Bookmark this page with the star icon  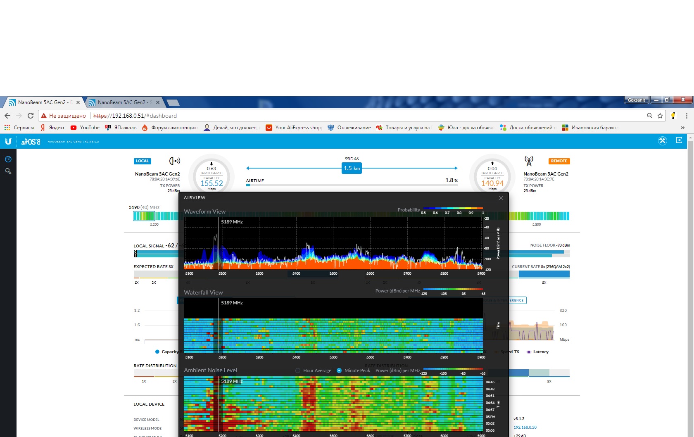(660, 116)
